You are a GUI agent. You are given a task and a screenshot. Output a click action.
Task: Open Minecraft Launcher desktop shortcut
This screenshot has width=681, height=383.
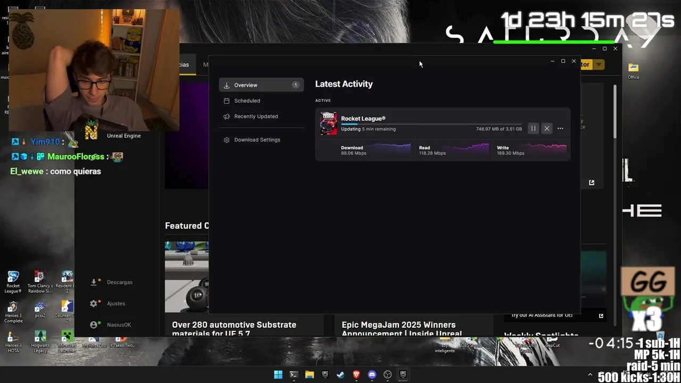click(x=67, y=342)
